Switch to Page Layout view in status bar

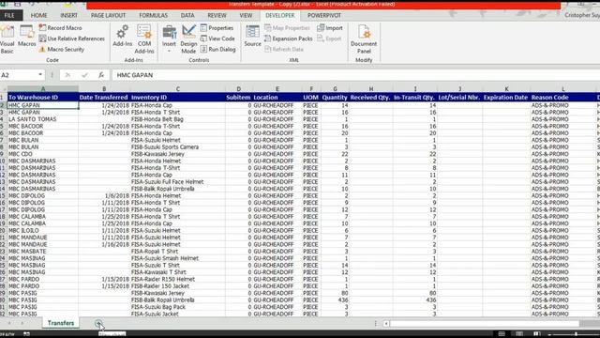point(519,334)
